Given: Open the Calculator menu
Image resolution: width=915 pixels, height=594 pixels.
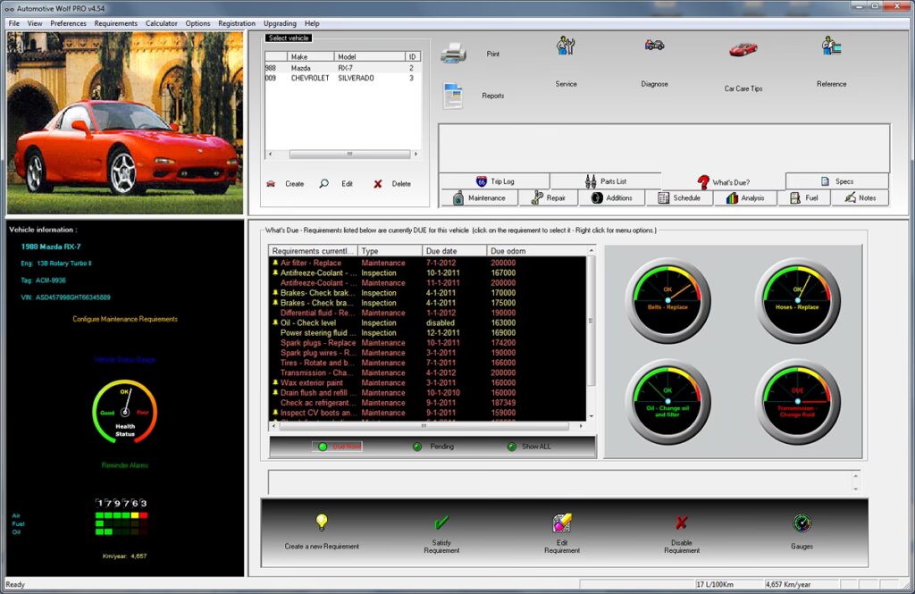Looking at the screenshot, I should [x=161, y=23].
